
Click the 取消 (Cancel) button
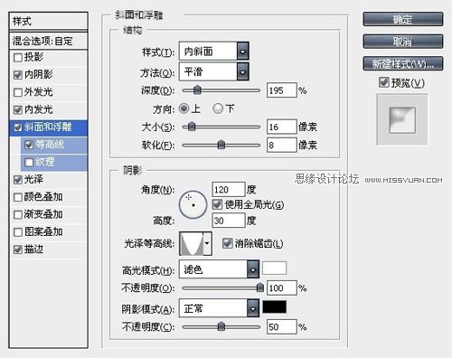pos(403,42)
